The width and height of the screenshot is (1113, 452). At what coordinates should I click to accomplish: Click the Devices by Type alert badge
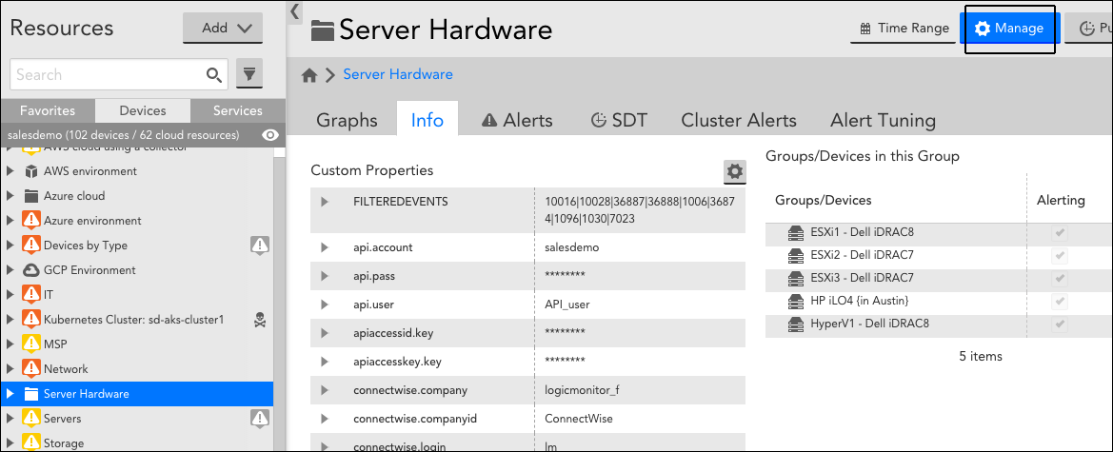pos(260,246)
